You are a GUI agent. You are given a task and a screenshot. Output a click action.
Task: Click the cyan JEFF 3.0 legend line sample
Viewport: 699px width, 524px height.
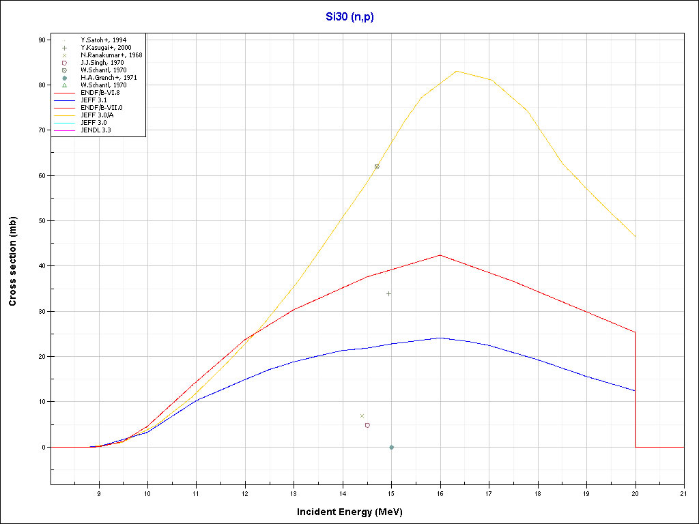point(64,122)
